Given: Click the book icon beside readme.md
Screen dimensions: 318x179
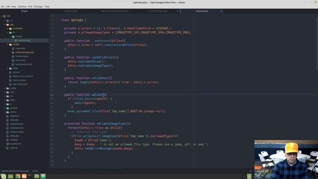Looking at the screenshot, I should click(x=7, y=144).
